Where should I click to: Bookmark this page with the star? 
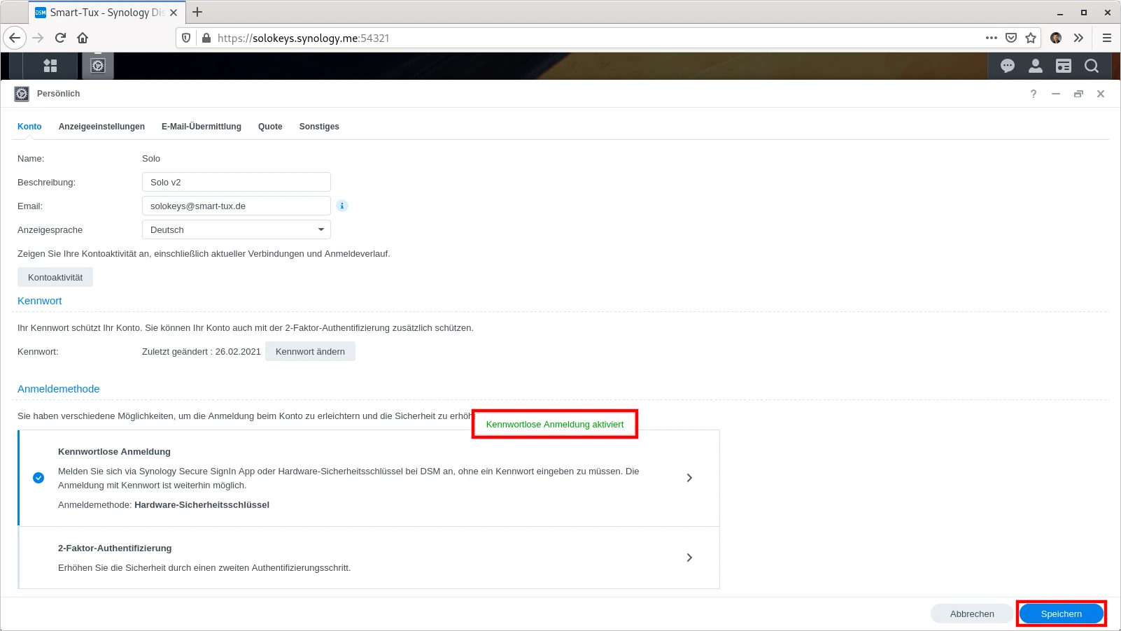click(x=1031, y=38)
